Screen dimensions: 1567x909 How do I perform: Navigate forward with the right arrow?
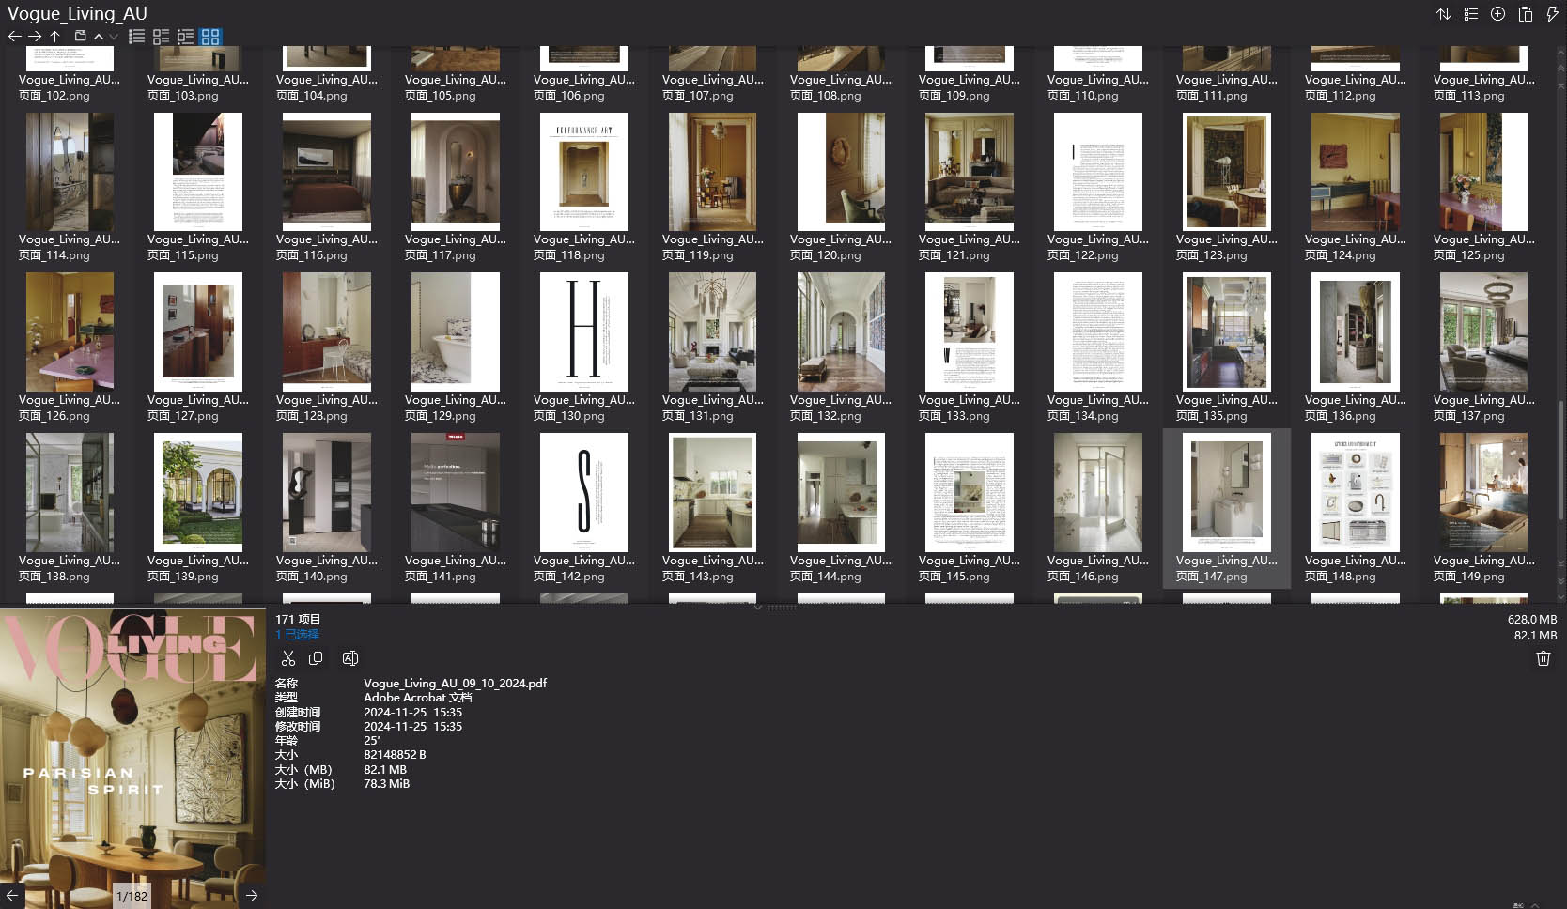35,37
